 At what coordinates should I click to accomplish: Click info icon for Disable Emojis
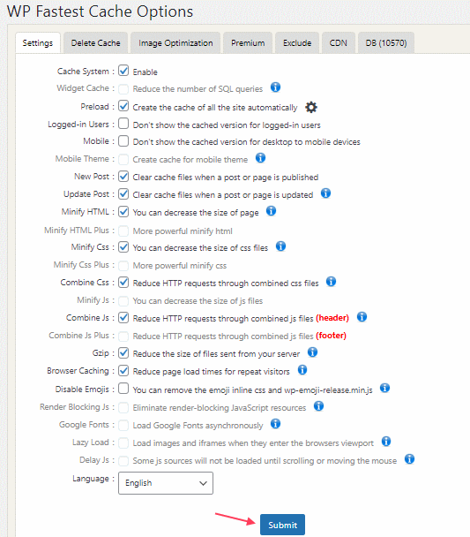pyautogui.click(x=384, y=388)
